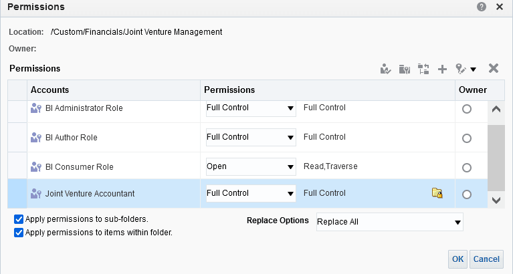Image resolution: width=513 pixels, height=274 pixels.
Task: Expand the Replace Options dropdown
Action: 457,222
